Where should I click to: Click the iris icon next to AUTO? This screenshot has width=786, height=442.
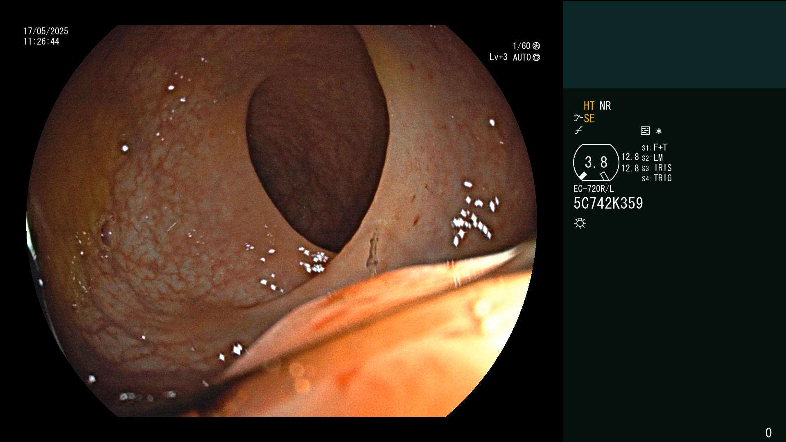(x=536, y=57)
